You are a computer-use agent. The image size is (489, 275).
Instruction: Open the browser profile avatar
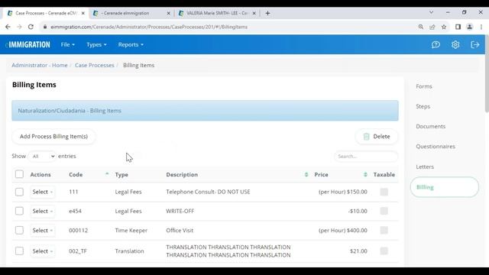coord(469,27)
